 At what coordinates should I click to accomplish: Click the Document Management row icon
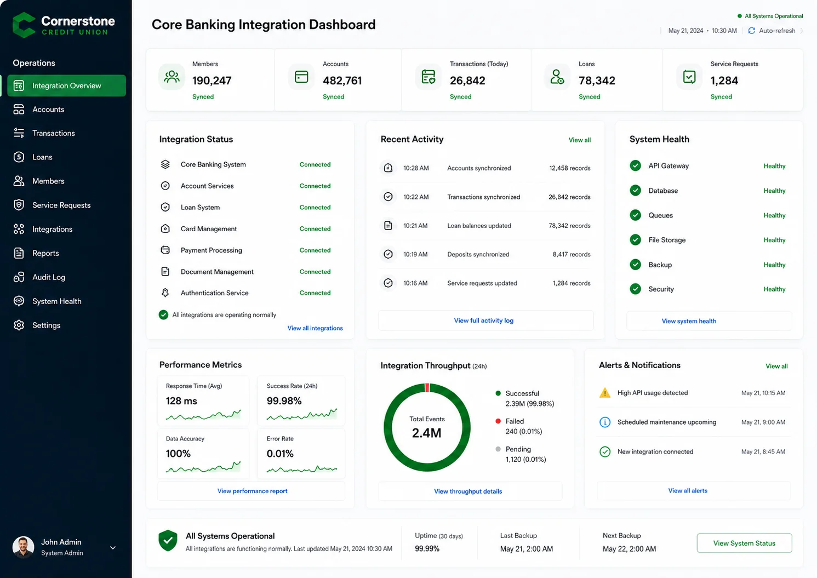pyautogui.click(x=165, y=271)
